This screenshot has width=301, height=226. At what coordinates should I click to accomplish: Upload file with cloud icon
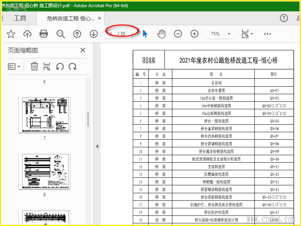pyautogui.click(x=27, y=34)
